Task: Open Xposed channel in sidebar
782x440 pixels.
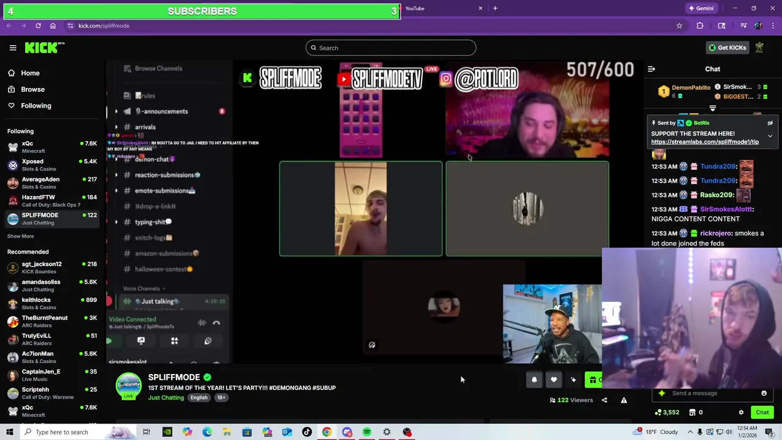Action: pos(52,165)
